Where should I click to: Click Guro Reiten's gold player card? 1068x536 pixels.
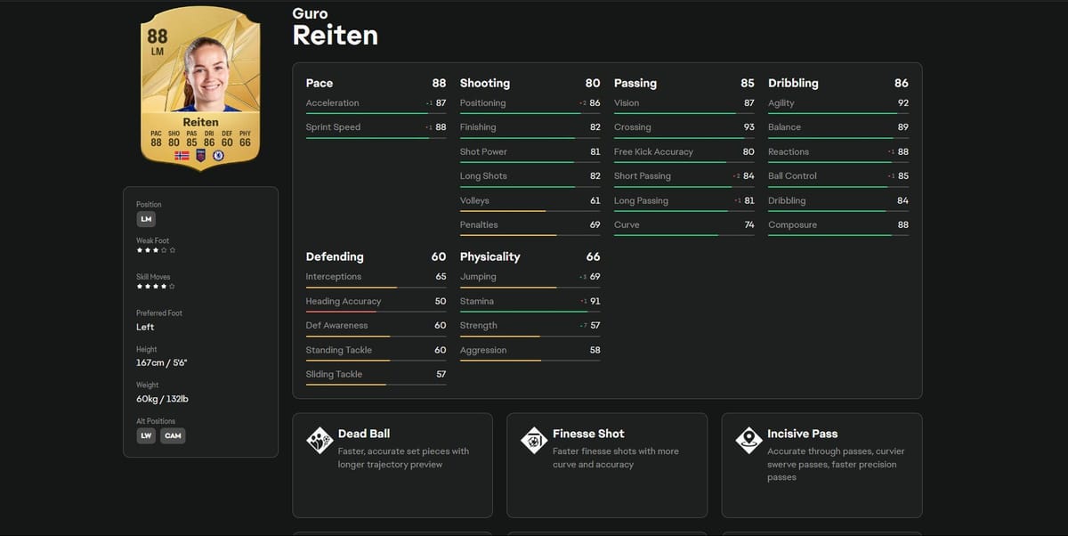200,87
